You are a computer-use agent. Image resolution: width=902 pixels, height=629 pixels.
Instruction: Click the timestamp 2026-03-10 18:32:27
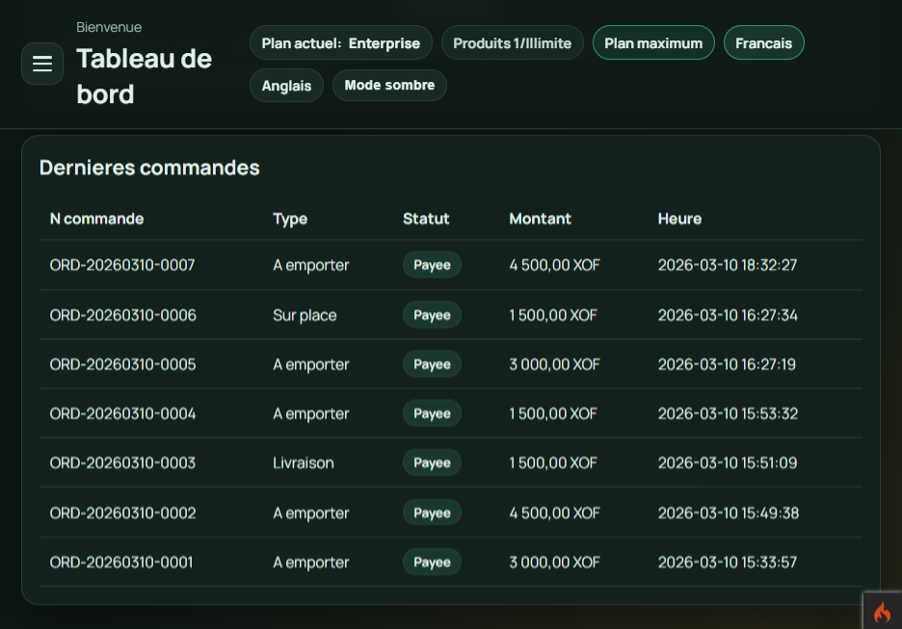pyautogui.click(x=728, y=265)
